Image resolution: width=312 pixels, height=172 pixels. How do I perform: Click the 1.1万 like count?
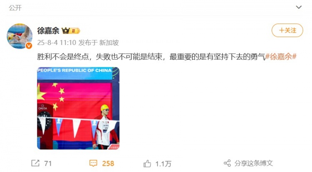[163, 164]
